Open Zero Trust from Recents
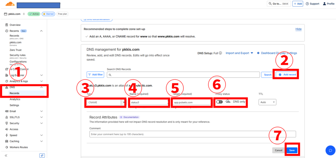Viewport: 336px width, 158px height. coord(15,50)
